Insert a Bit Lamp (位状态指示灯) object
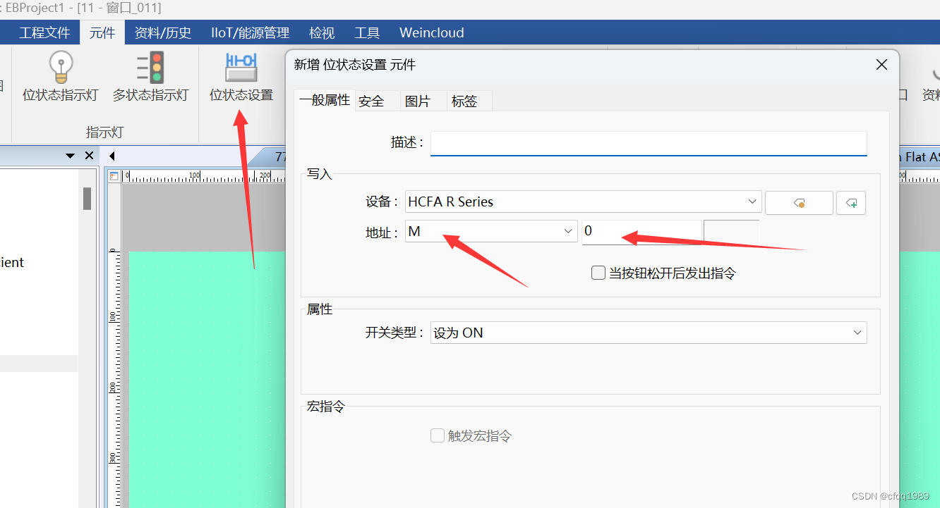This screenshot has width=940, height=508. [x=61, y=78]
